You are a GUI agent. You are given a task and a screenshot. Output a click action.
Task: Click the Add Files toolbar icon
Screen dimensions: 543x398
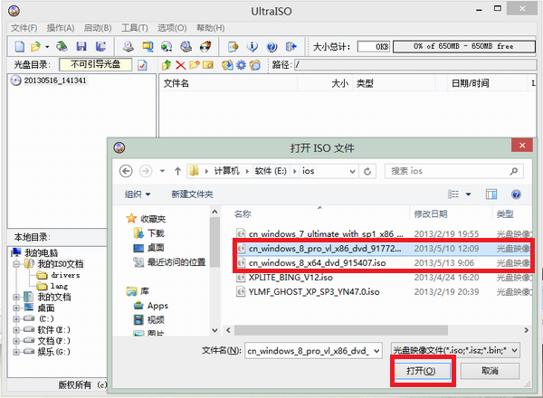click(233, 46)
